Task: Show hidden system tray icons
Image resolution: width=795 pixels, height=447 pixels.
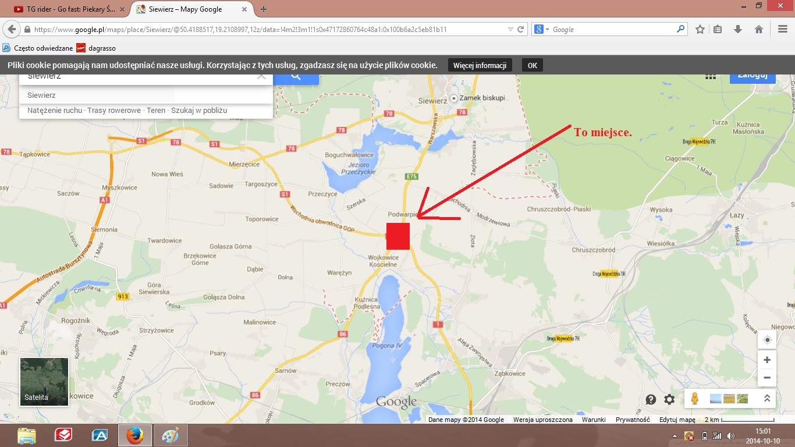Action: pyautogui.click(x=675, y=435)
